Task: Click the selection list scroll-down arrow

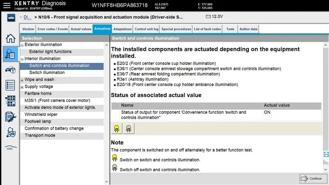Action: pos(107,182)
